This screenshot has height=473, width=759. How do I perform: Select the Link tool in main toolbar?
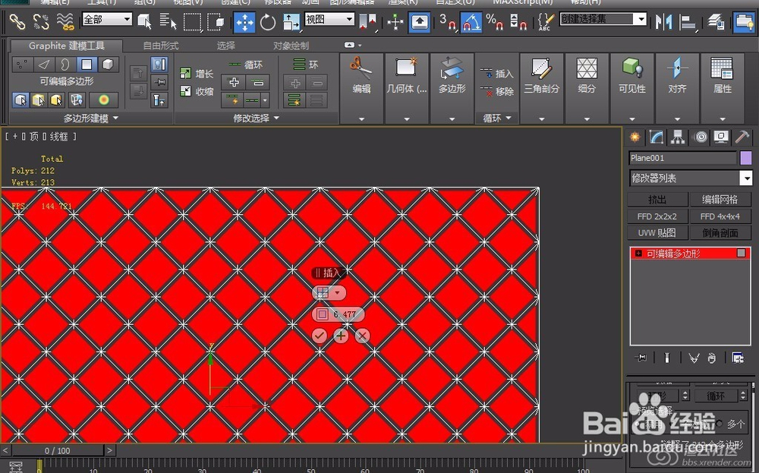tap(17, 21)
